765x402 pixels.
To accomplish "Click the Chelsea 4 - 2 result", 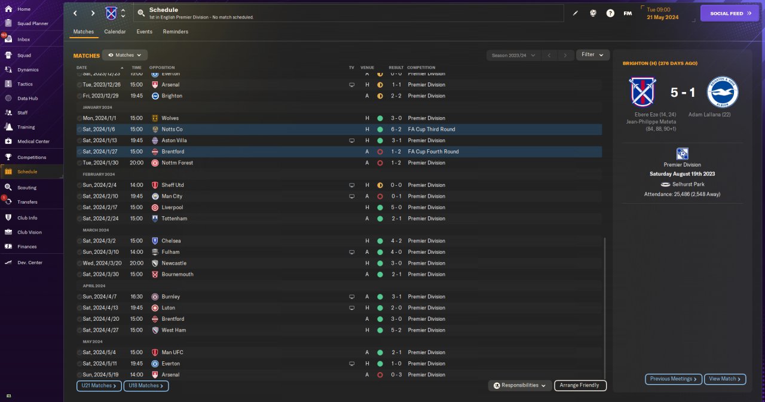I will coord(395,241).
